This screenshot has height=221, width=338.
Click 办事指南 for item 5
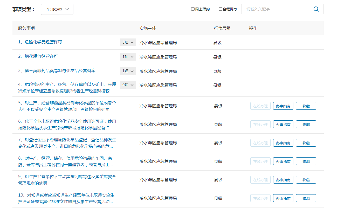coord(283,106)
